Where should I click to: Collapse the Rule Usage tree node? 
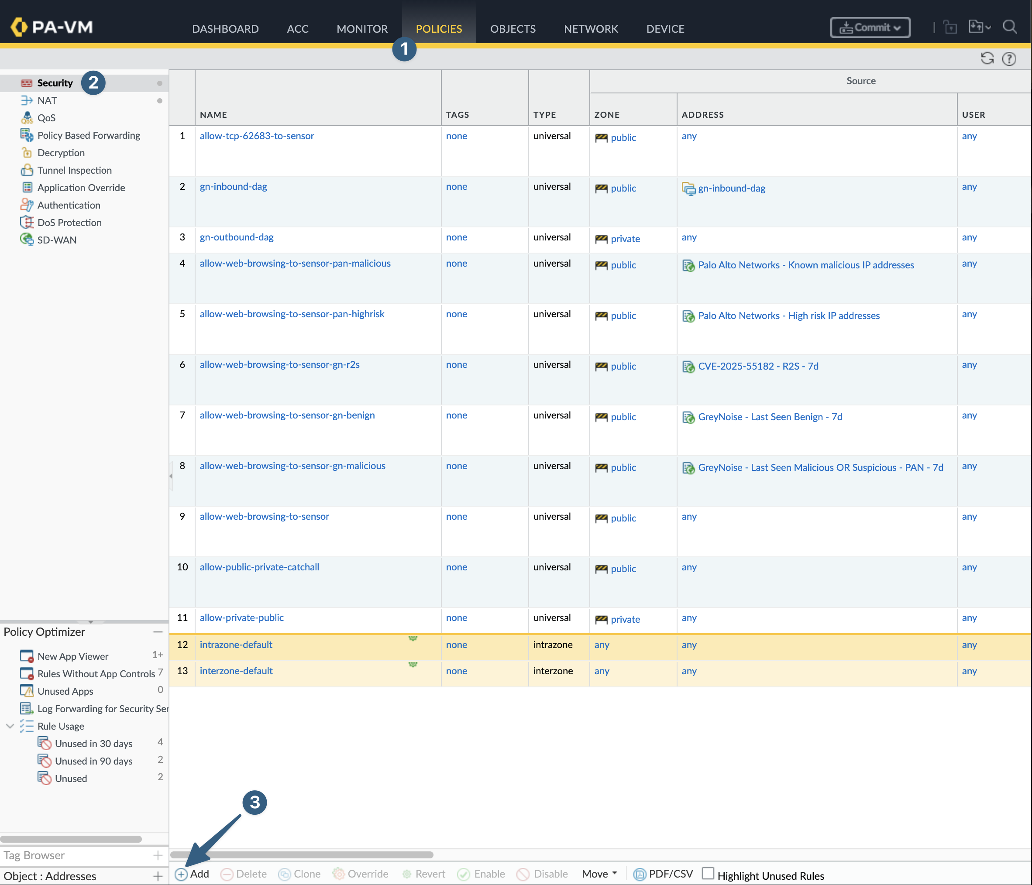click(x=10, y=726)
